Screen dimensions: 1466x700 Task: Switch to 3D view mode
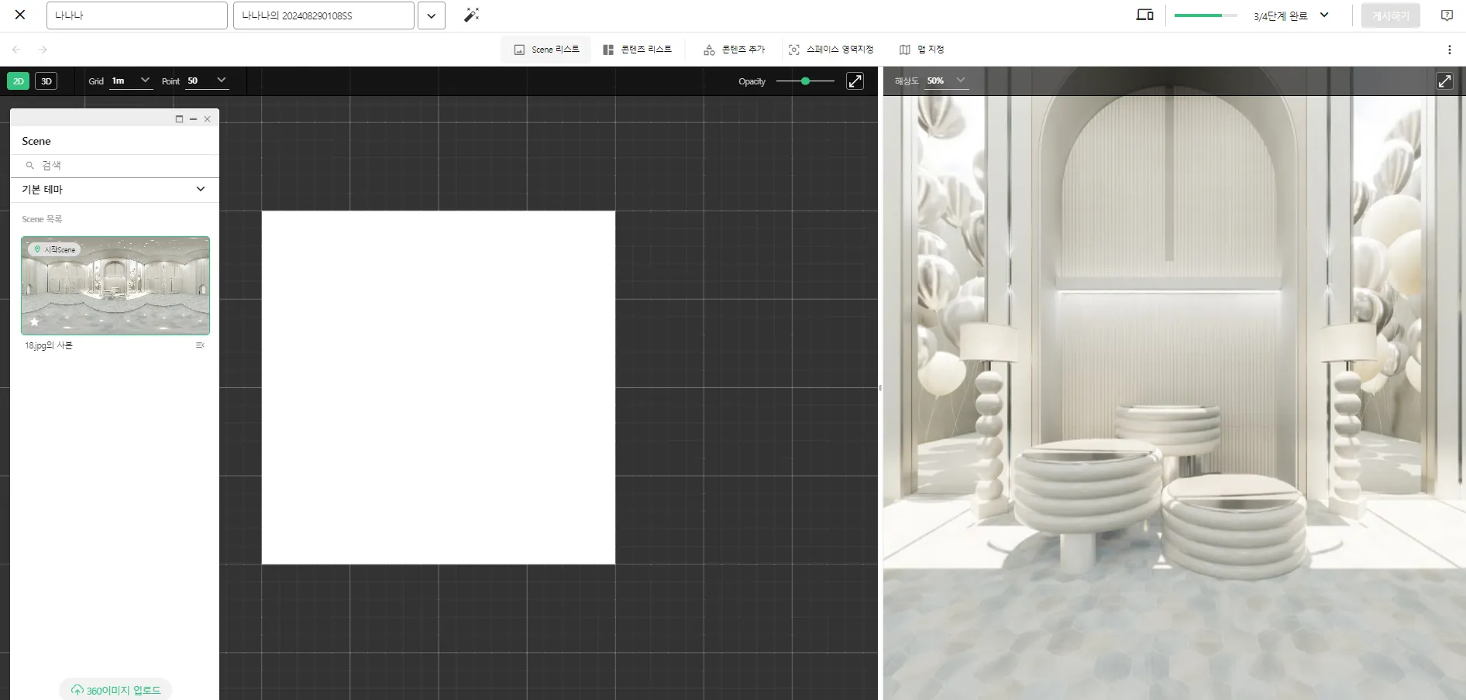point(46,81)
